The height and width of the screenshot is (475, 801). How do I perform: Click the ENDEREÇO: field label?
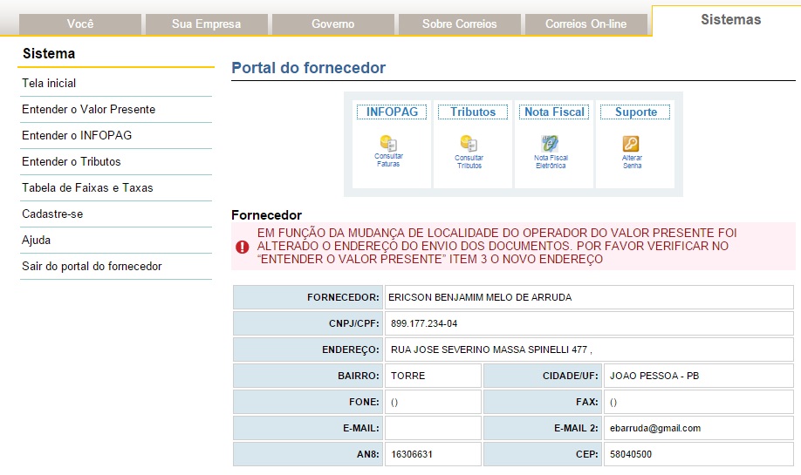click(351, 350)
